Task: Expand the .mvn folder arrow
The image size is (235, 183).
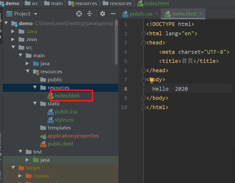Action: (13, 39)
